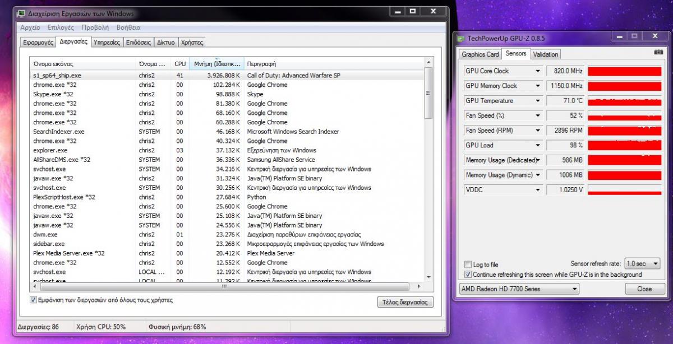The height and width of the screenshot is (344, 673).
Task: Open the GPU Core Clock sensor dropdown
Action: pos(538,71)
